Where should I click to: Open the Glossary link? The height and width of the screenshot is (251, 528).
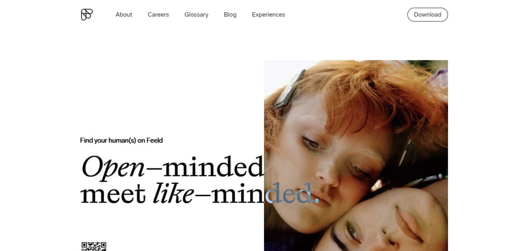tap(196, 14)
